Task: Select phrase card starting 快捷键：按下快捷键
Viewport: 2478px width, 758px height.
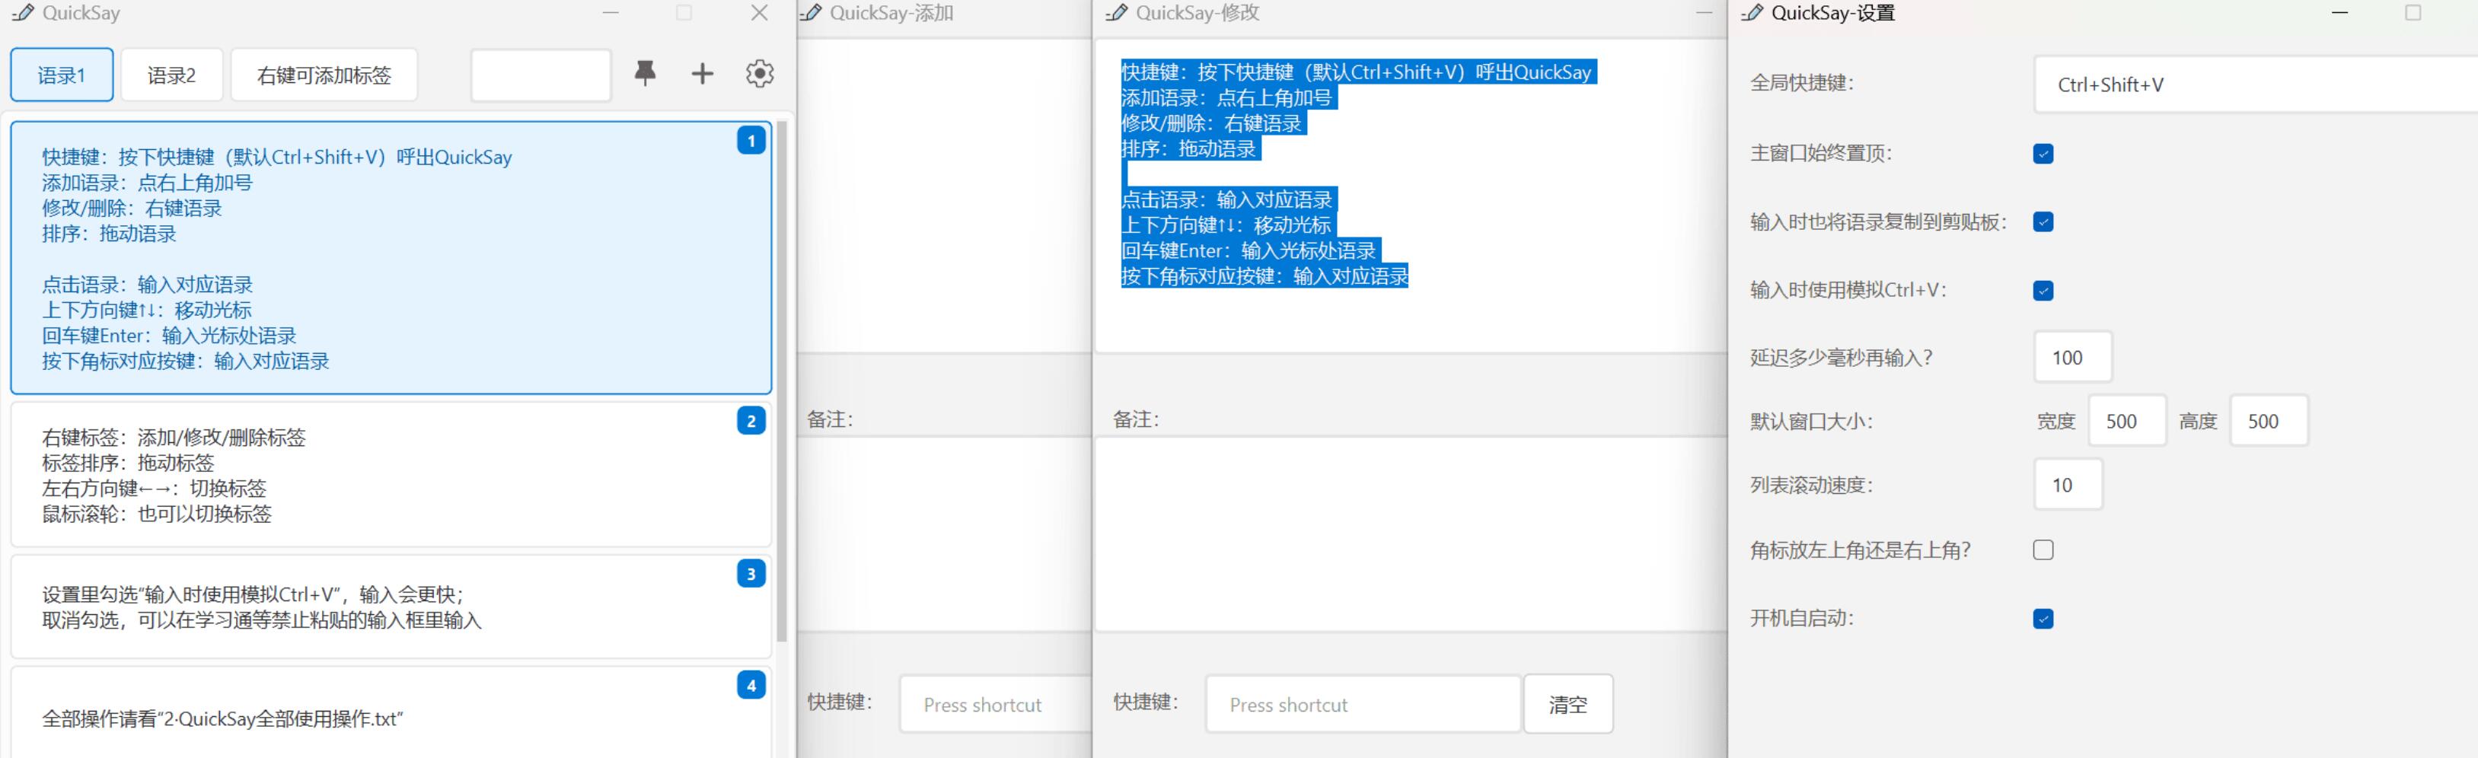Action: [x=391, y=258]
